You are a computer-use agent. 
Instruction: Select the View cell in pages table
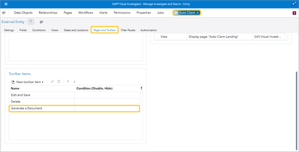[x=171, y=37]
